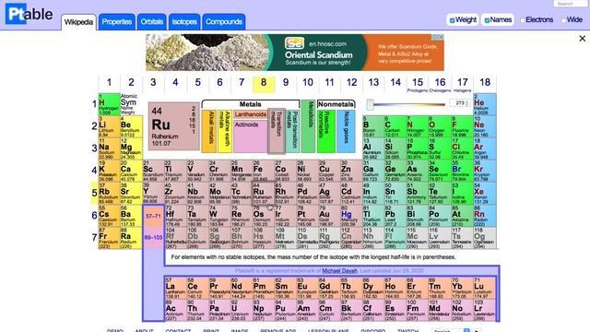This screenshot has width=590, height=332.
Task: Select the Iron (Fe) element cell
Action: click(x=264, y=172)
